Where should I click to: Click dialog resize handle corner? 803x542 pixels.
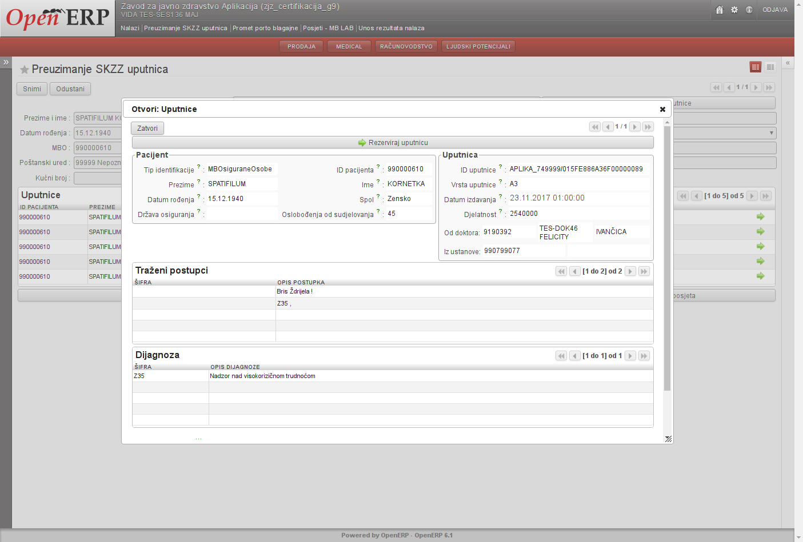tap(668, 439)
